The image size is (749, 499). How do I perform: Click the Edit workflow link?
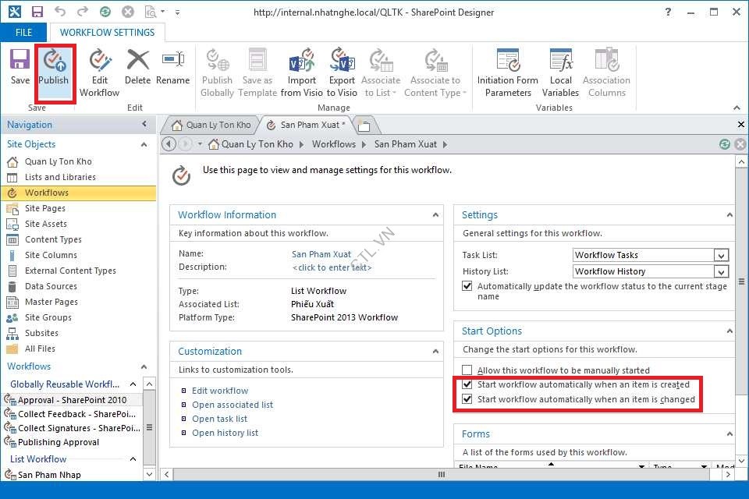point(220,391)
